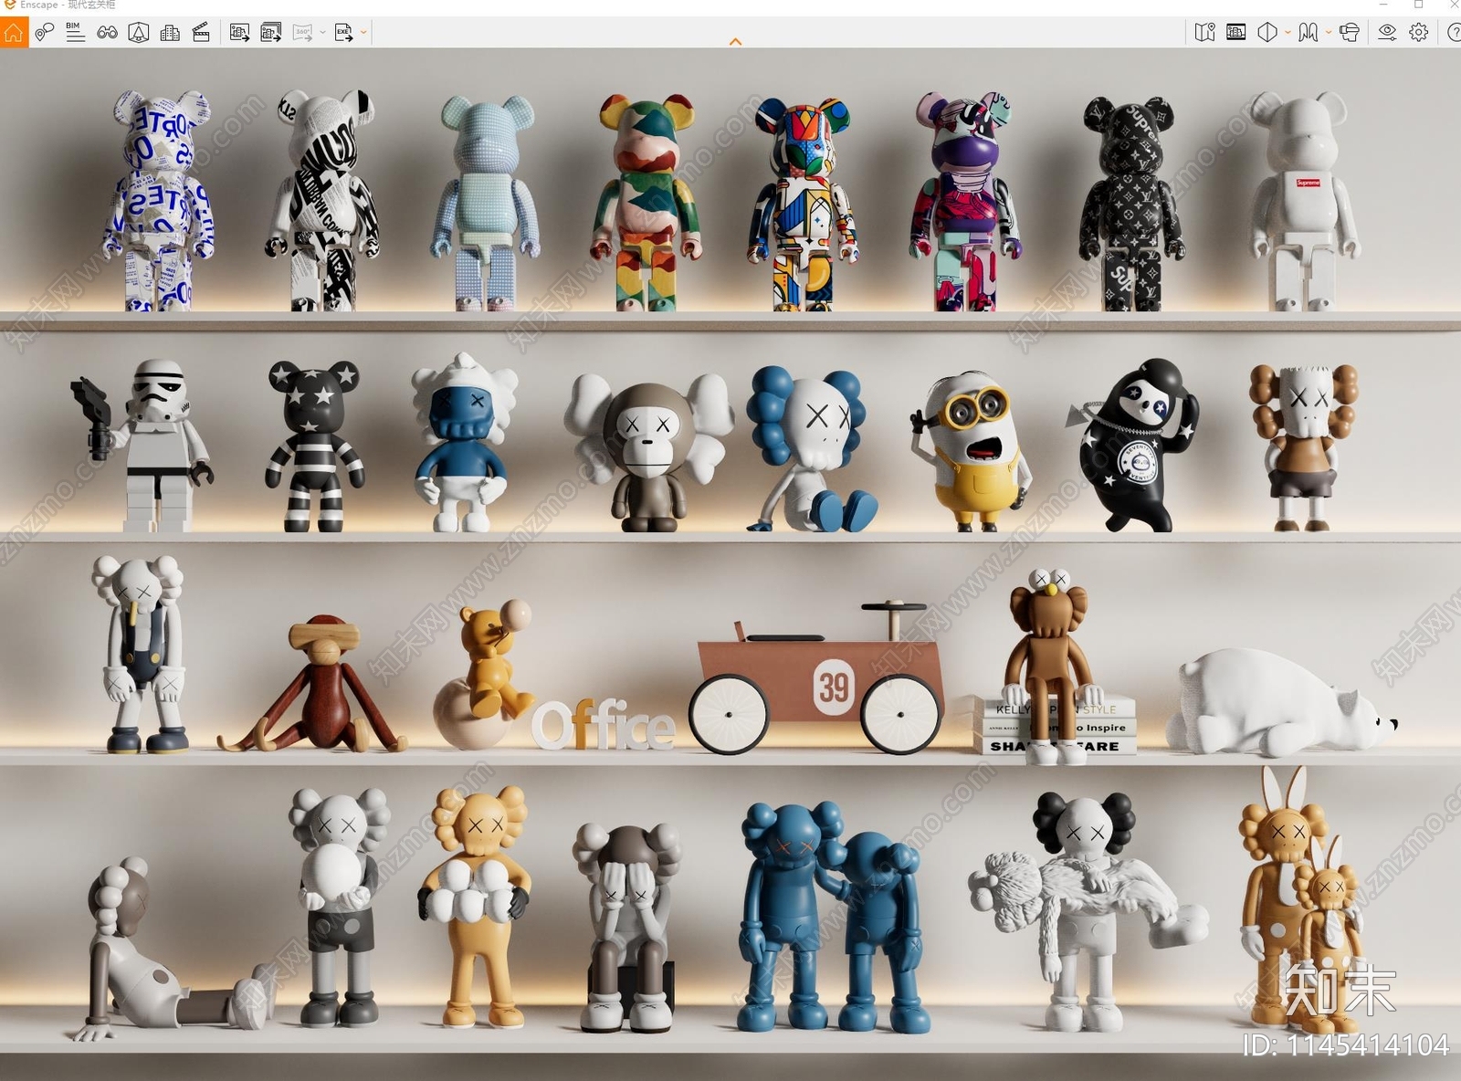Viewport: 1461px width, 1081px height.
Task: Open general settings gear
Action: tap(1418, 33)
